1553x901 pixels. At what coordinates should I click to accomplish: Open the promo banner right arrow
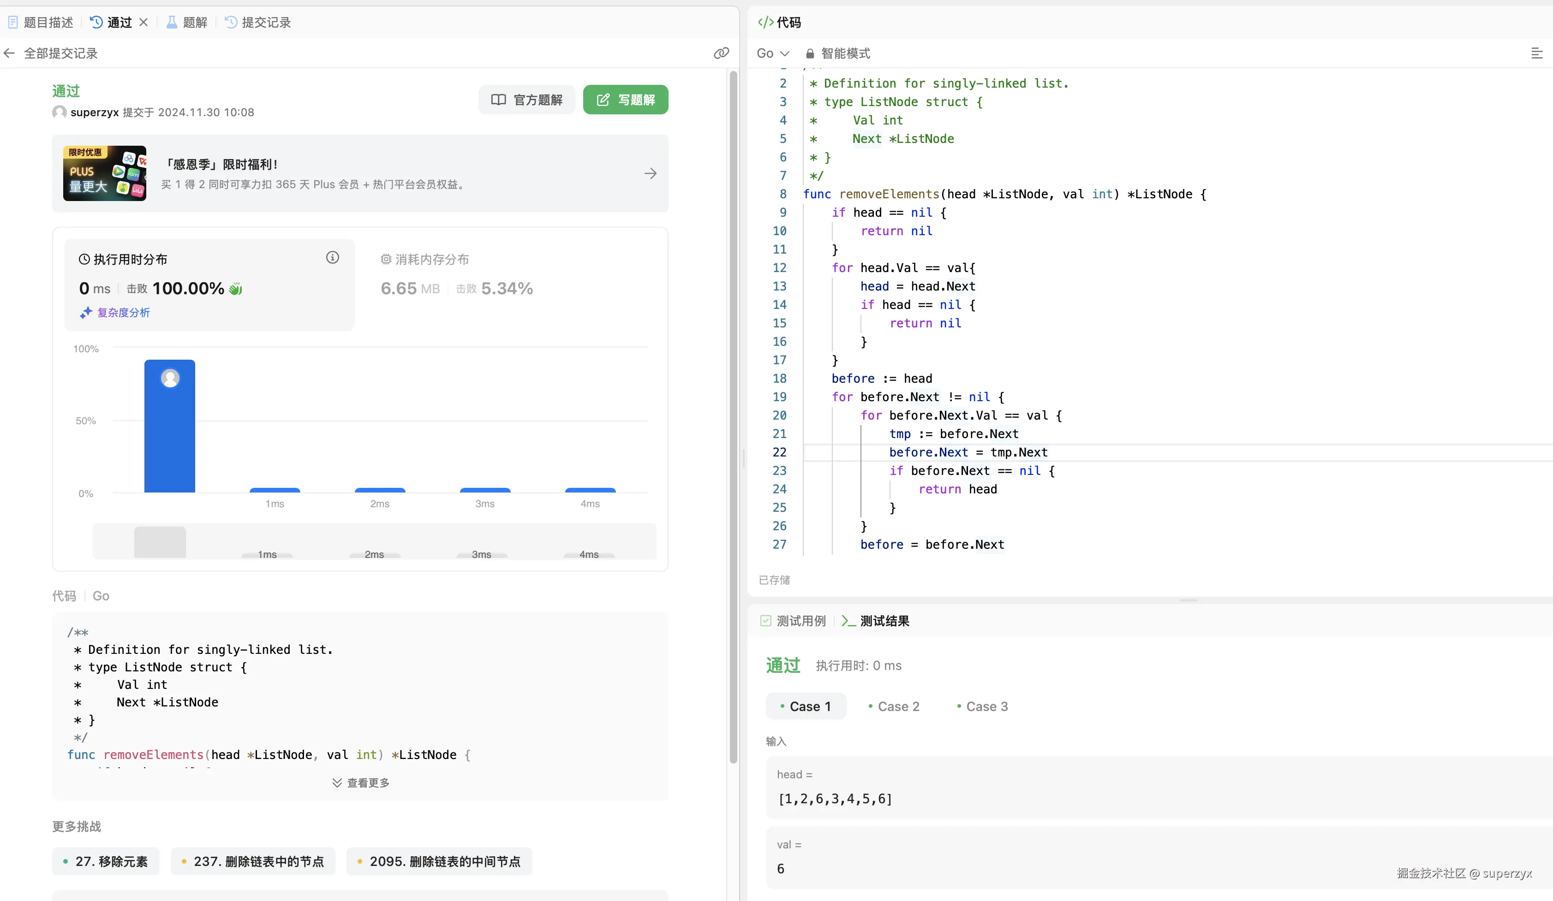coord(650,174)
